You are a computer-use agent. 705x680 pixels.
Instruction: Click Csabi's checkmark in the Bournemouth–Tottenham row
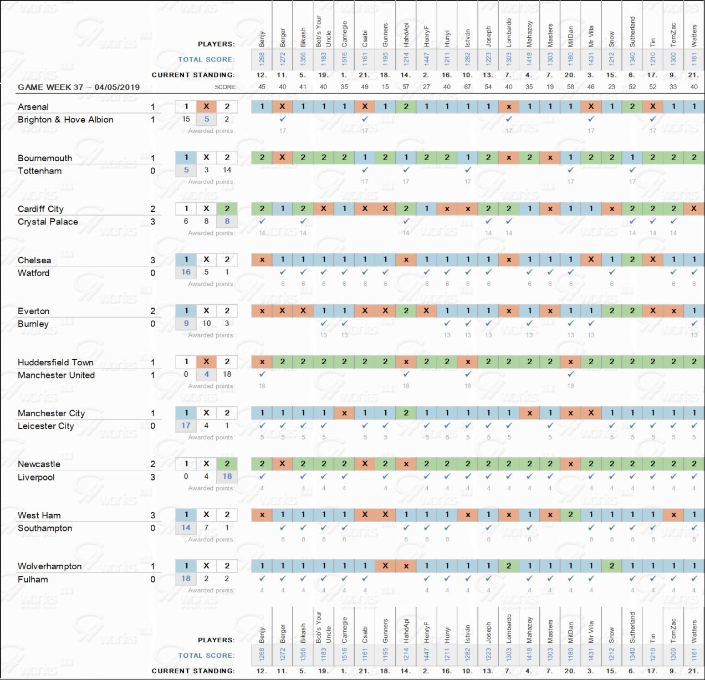pyautogui.click(x=365, y=170)
